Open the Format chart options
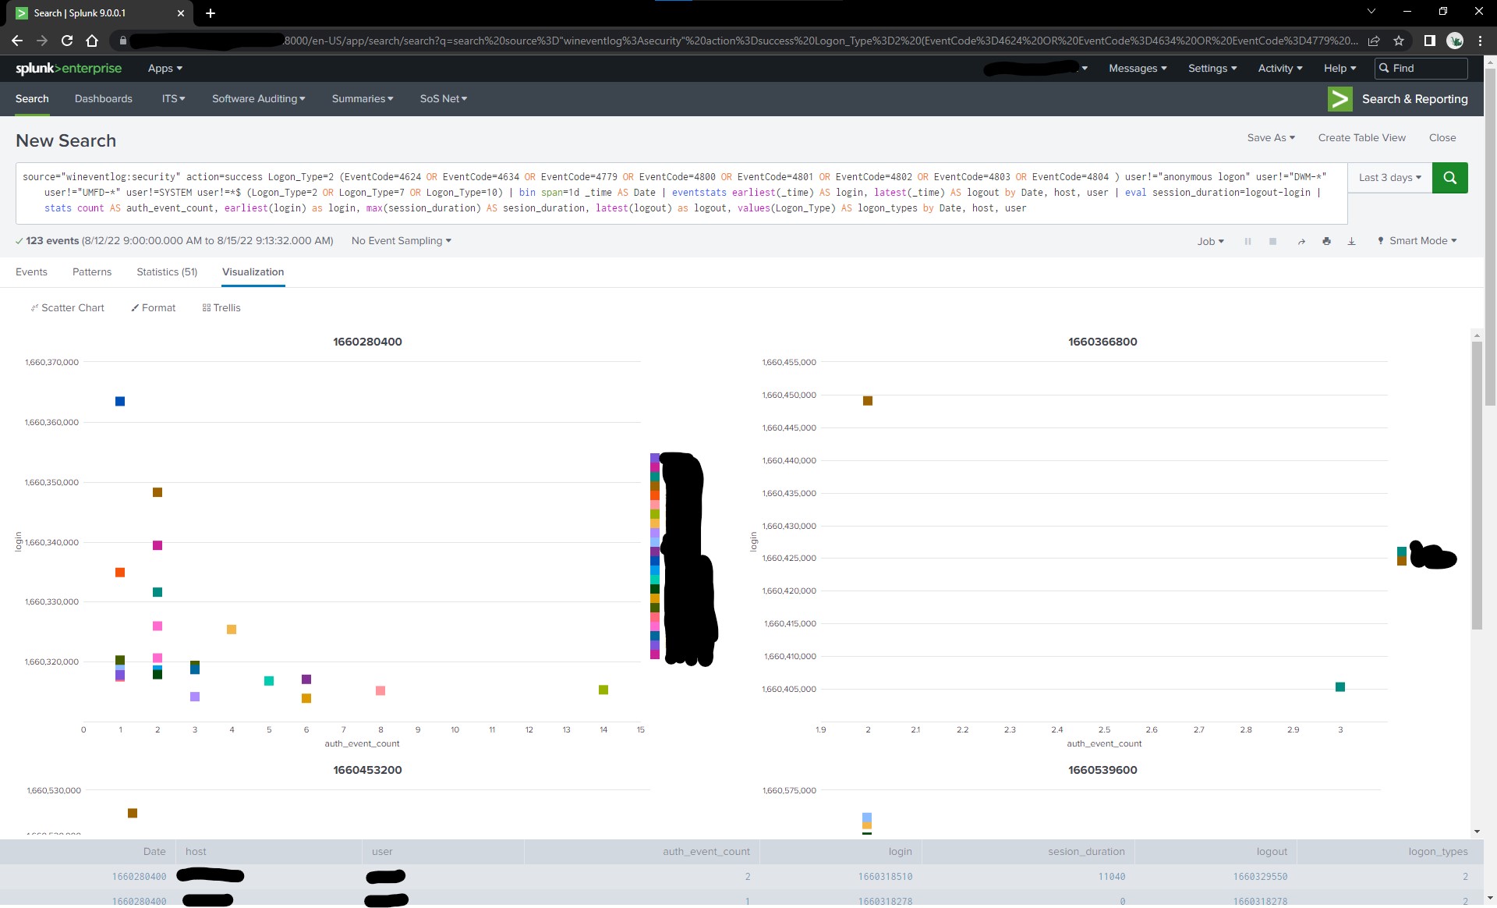The image size is (1497, 908). [154, 308]
